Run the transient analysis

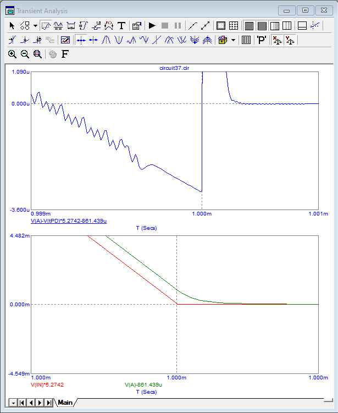tap(152, 25)
